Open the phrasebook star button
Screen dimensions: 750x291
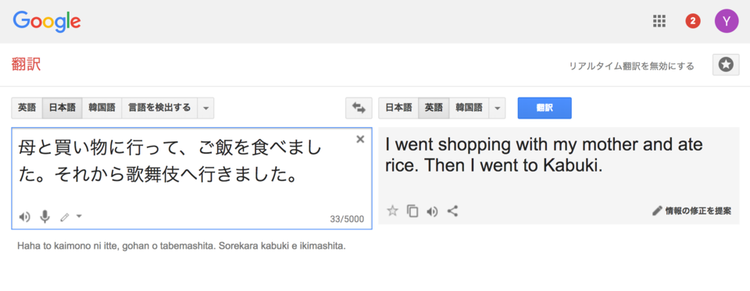pyautogui.click(x=726, y=65)
